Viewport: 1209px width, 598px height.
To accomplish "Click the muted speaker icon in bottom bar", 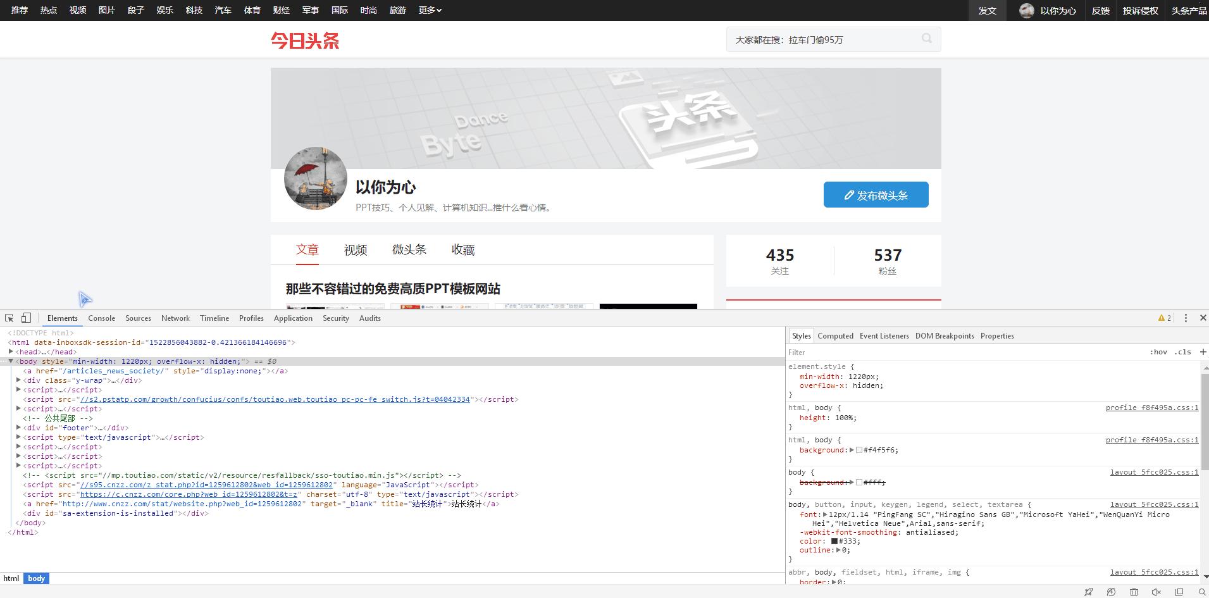I will coord(1156,592).
